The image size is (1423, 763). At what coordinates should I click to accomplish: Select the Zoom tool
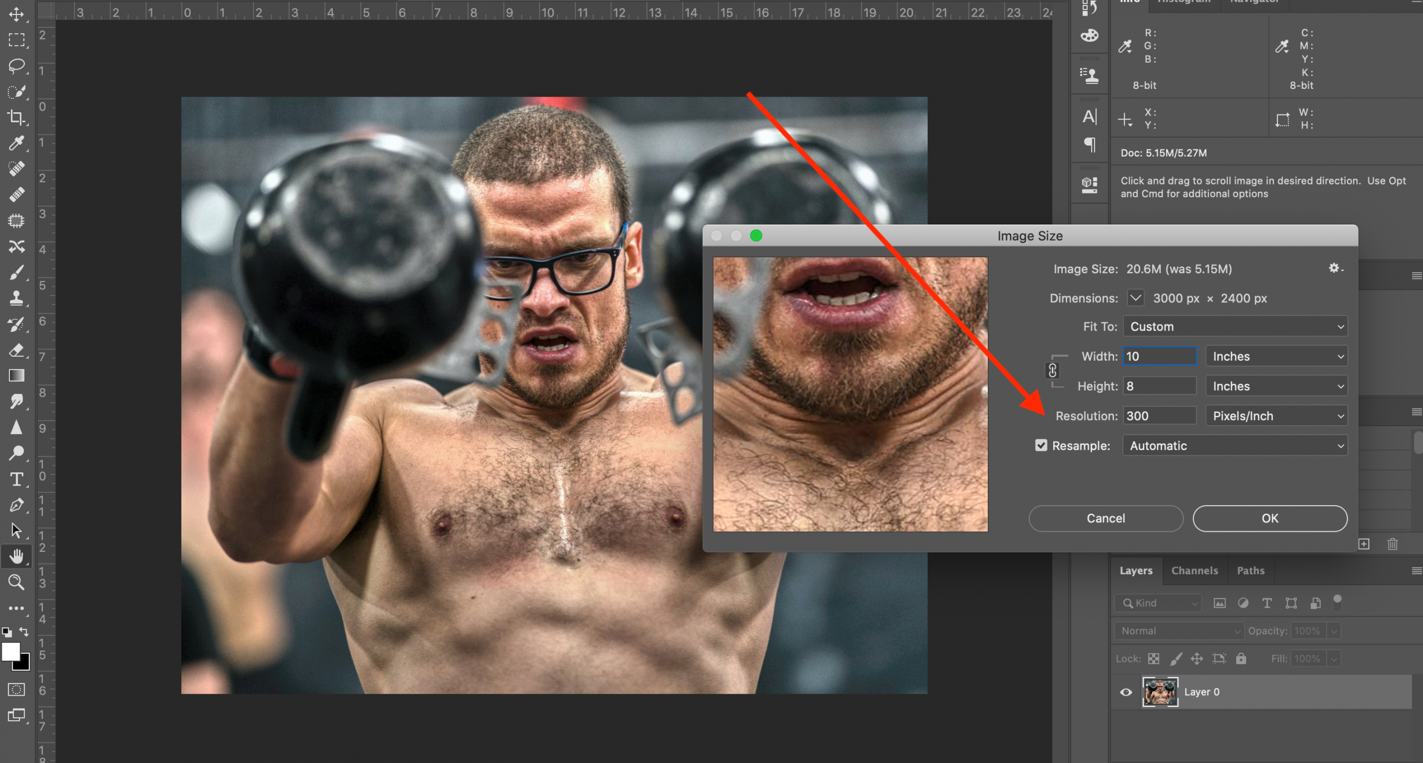[16, 582]
